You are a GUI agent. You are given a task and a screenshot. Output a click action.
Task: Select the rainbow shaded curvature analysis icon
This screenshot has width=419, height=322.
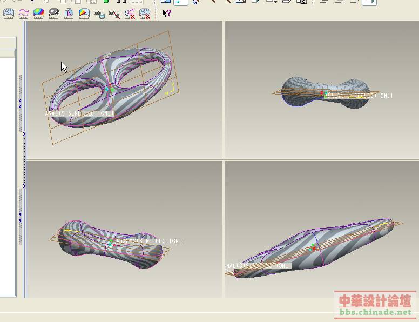point(39,14)
